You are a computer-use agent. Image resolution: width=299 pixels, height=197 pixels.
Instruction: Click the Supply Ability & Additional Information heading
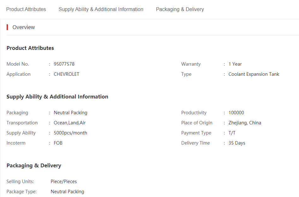(57, 97)
